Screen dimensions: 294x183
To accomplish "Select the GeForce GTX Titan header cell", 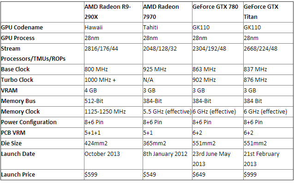I will coord(268,12).
